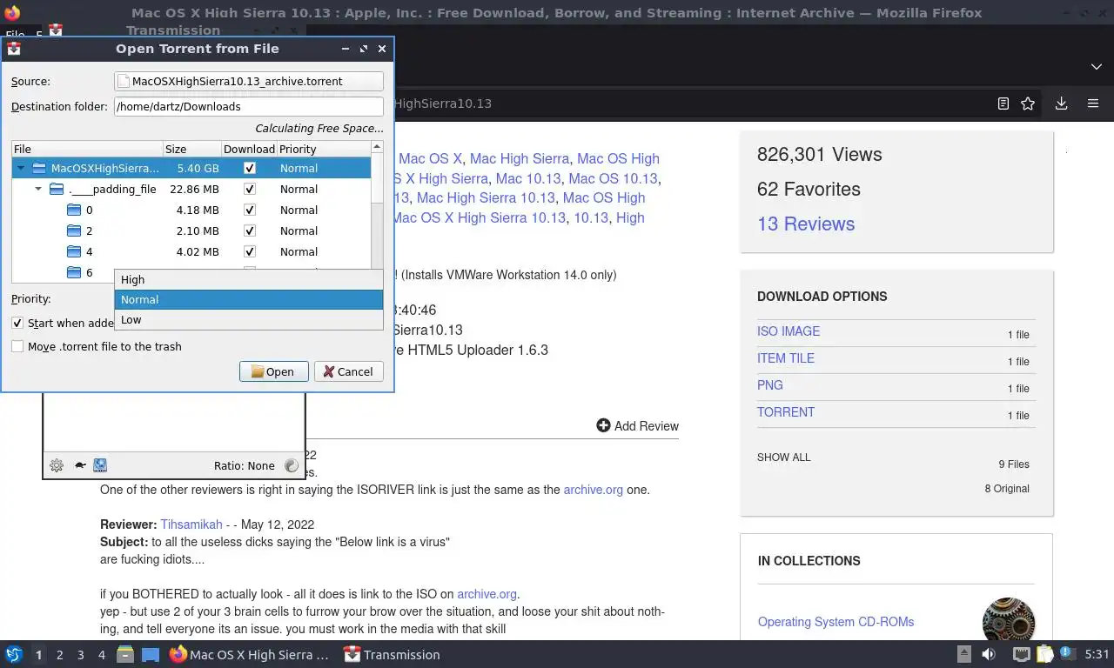Screen dimensions: 1114x668
Task: Open the ITEM TILE download link
Action: click(x=786, y=358)
